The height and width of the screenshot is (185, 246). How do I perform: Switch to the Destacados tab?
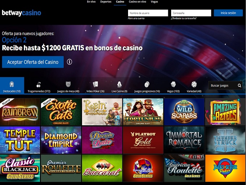(x=12, y=85)
